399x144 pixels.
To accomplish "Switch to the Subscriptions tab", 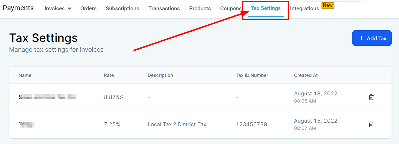I will (x=122, y=8).
